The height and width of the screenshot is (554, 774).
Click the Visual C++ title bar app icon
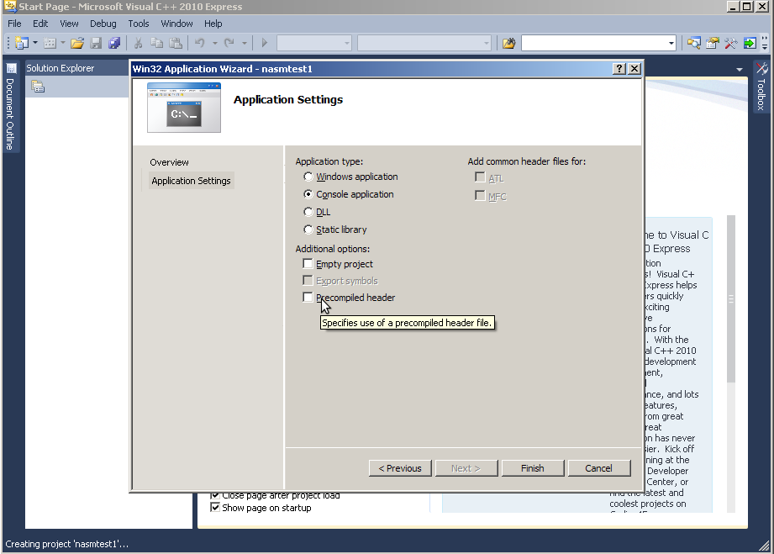pos(10,7)
